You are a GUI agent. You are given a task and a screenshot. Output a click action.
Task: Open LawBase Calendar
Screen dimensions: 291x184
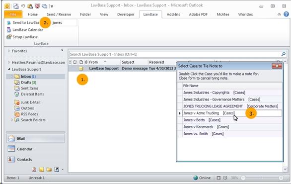[x=25, y=30]
